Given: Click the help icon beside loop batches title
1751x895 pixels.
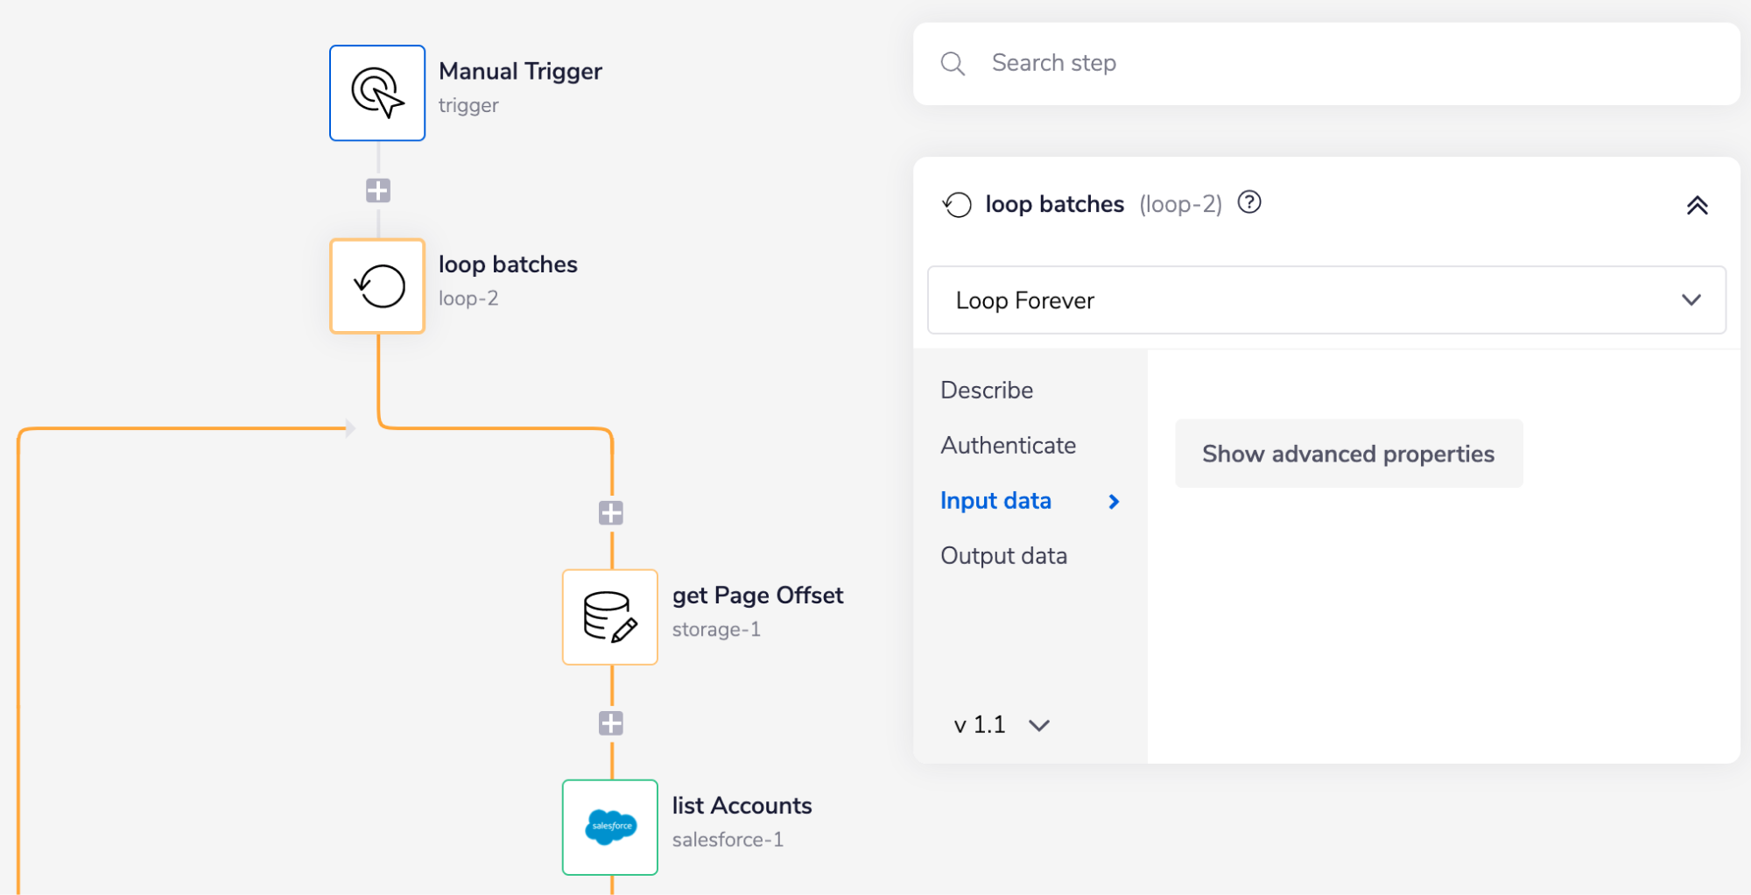Looking at the screenshot, I should pos(1250,202).
